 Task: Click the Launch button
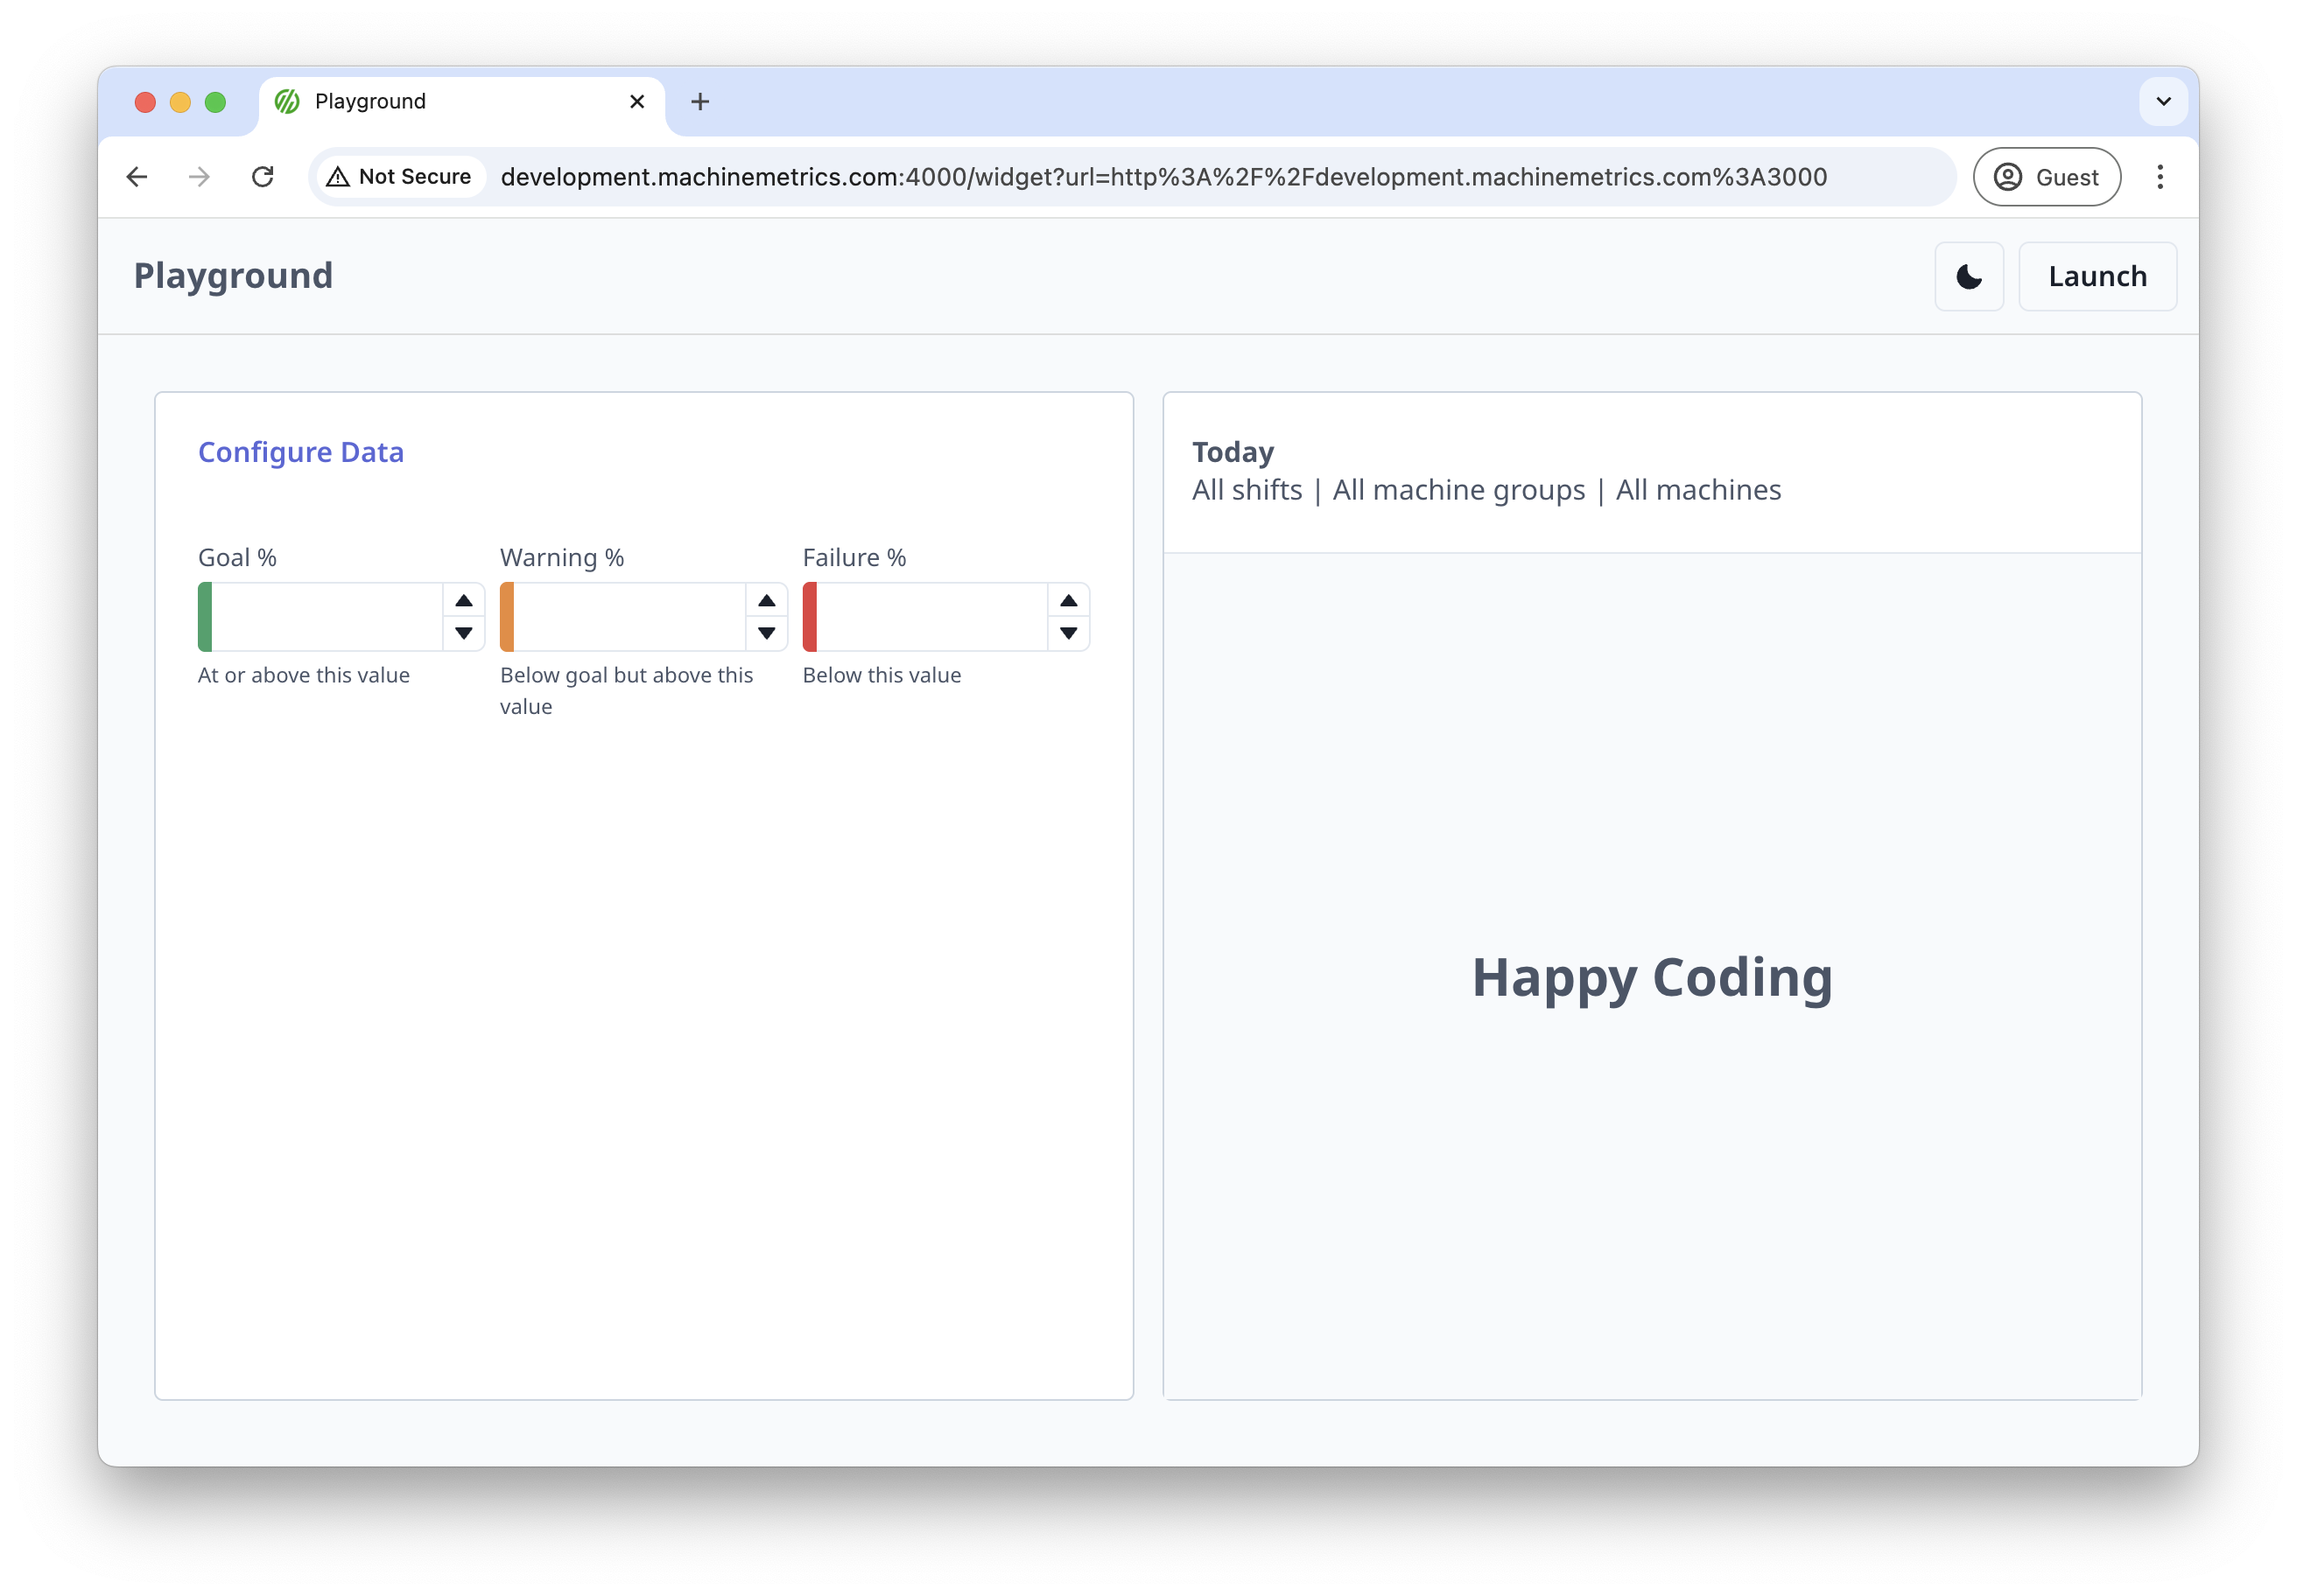tap(2097, 277)
